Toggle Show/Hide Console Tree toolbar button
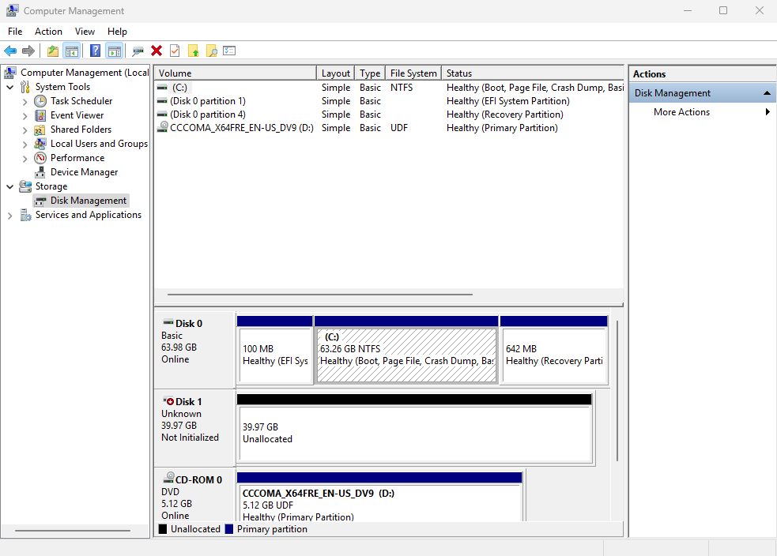 coord(72,51)
